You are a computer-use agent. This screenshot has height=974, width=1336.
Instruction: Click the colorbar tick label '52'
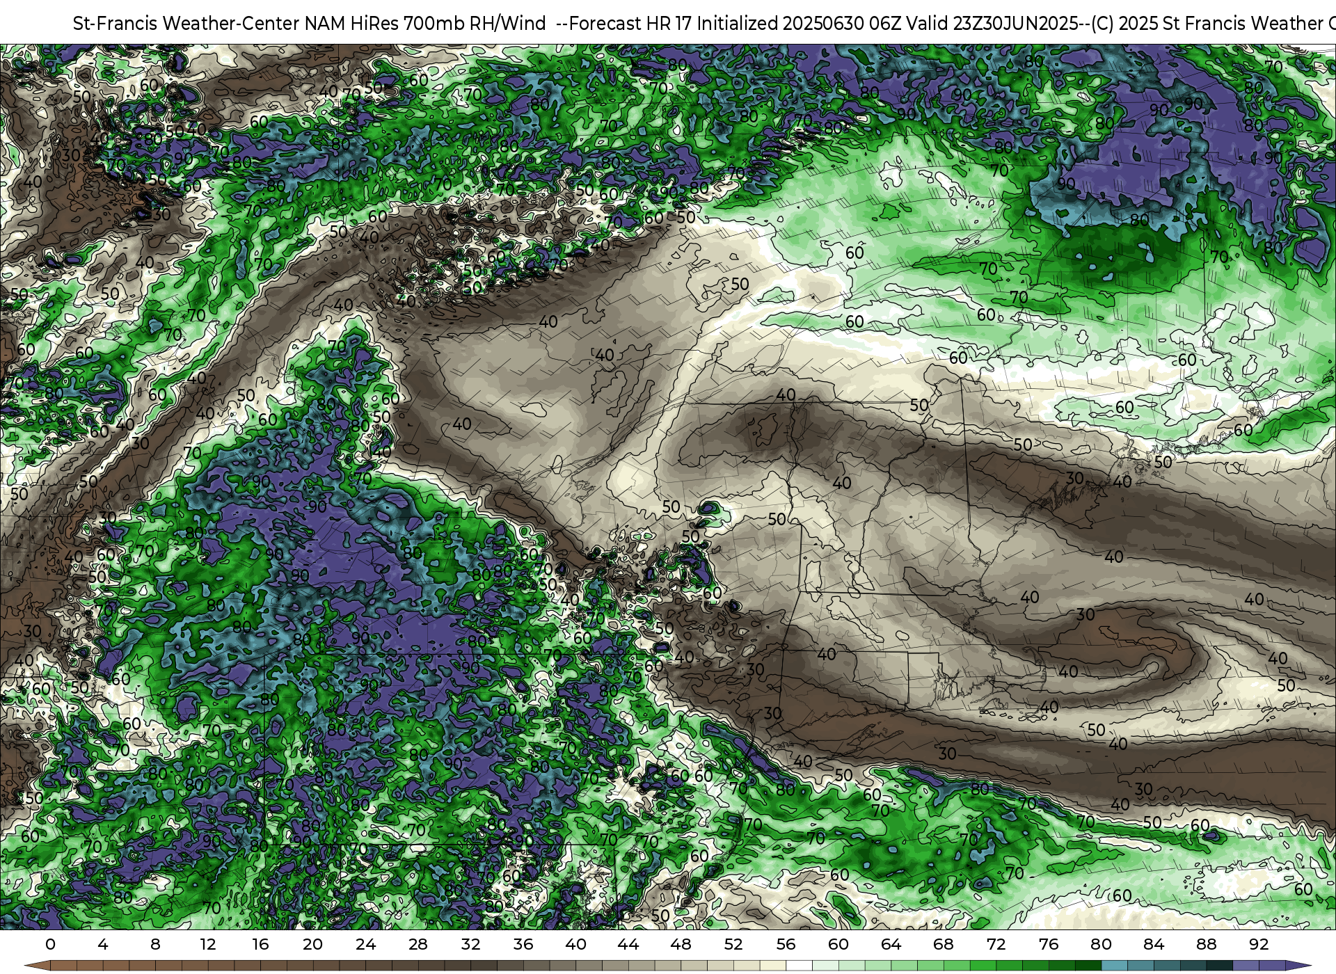pos(733,944)
